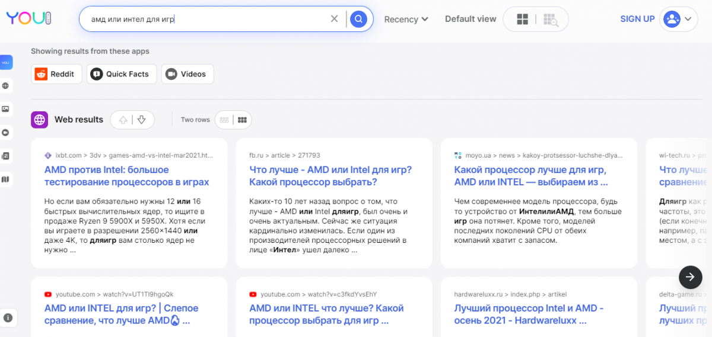This screenshot has width=712, height=337.
Task: Switch to compact zoomed-out view icon
Action: 550,20
